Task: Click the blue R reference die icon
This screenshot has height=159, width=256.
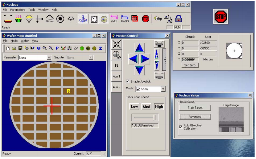Action: (38, 48)
